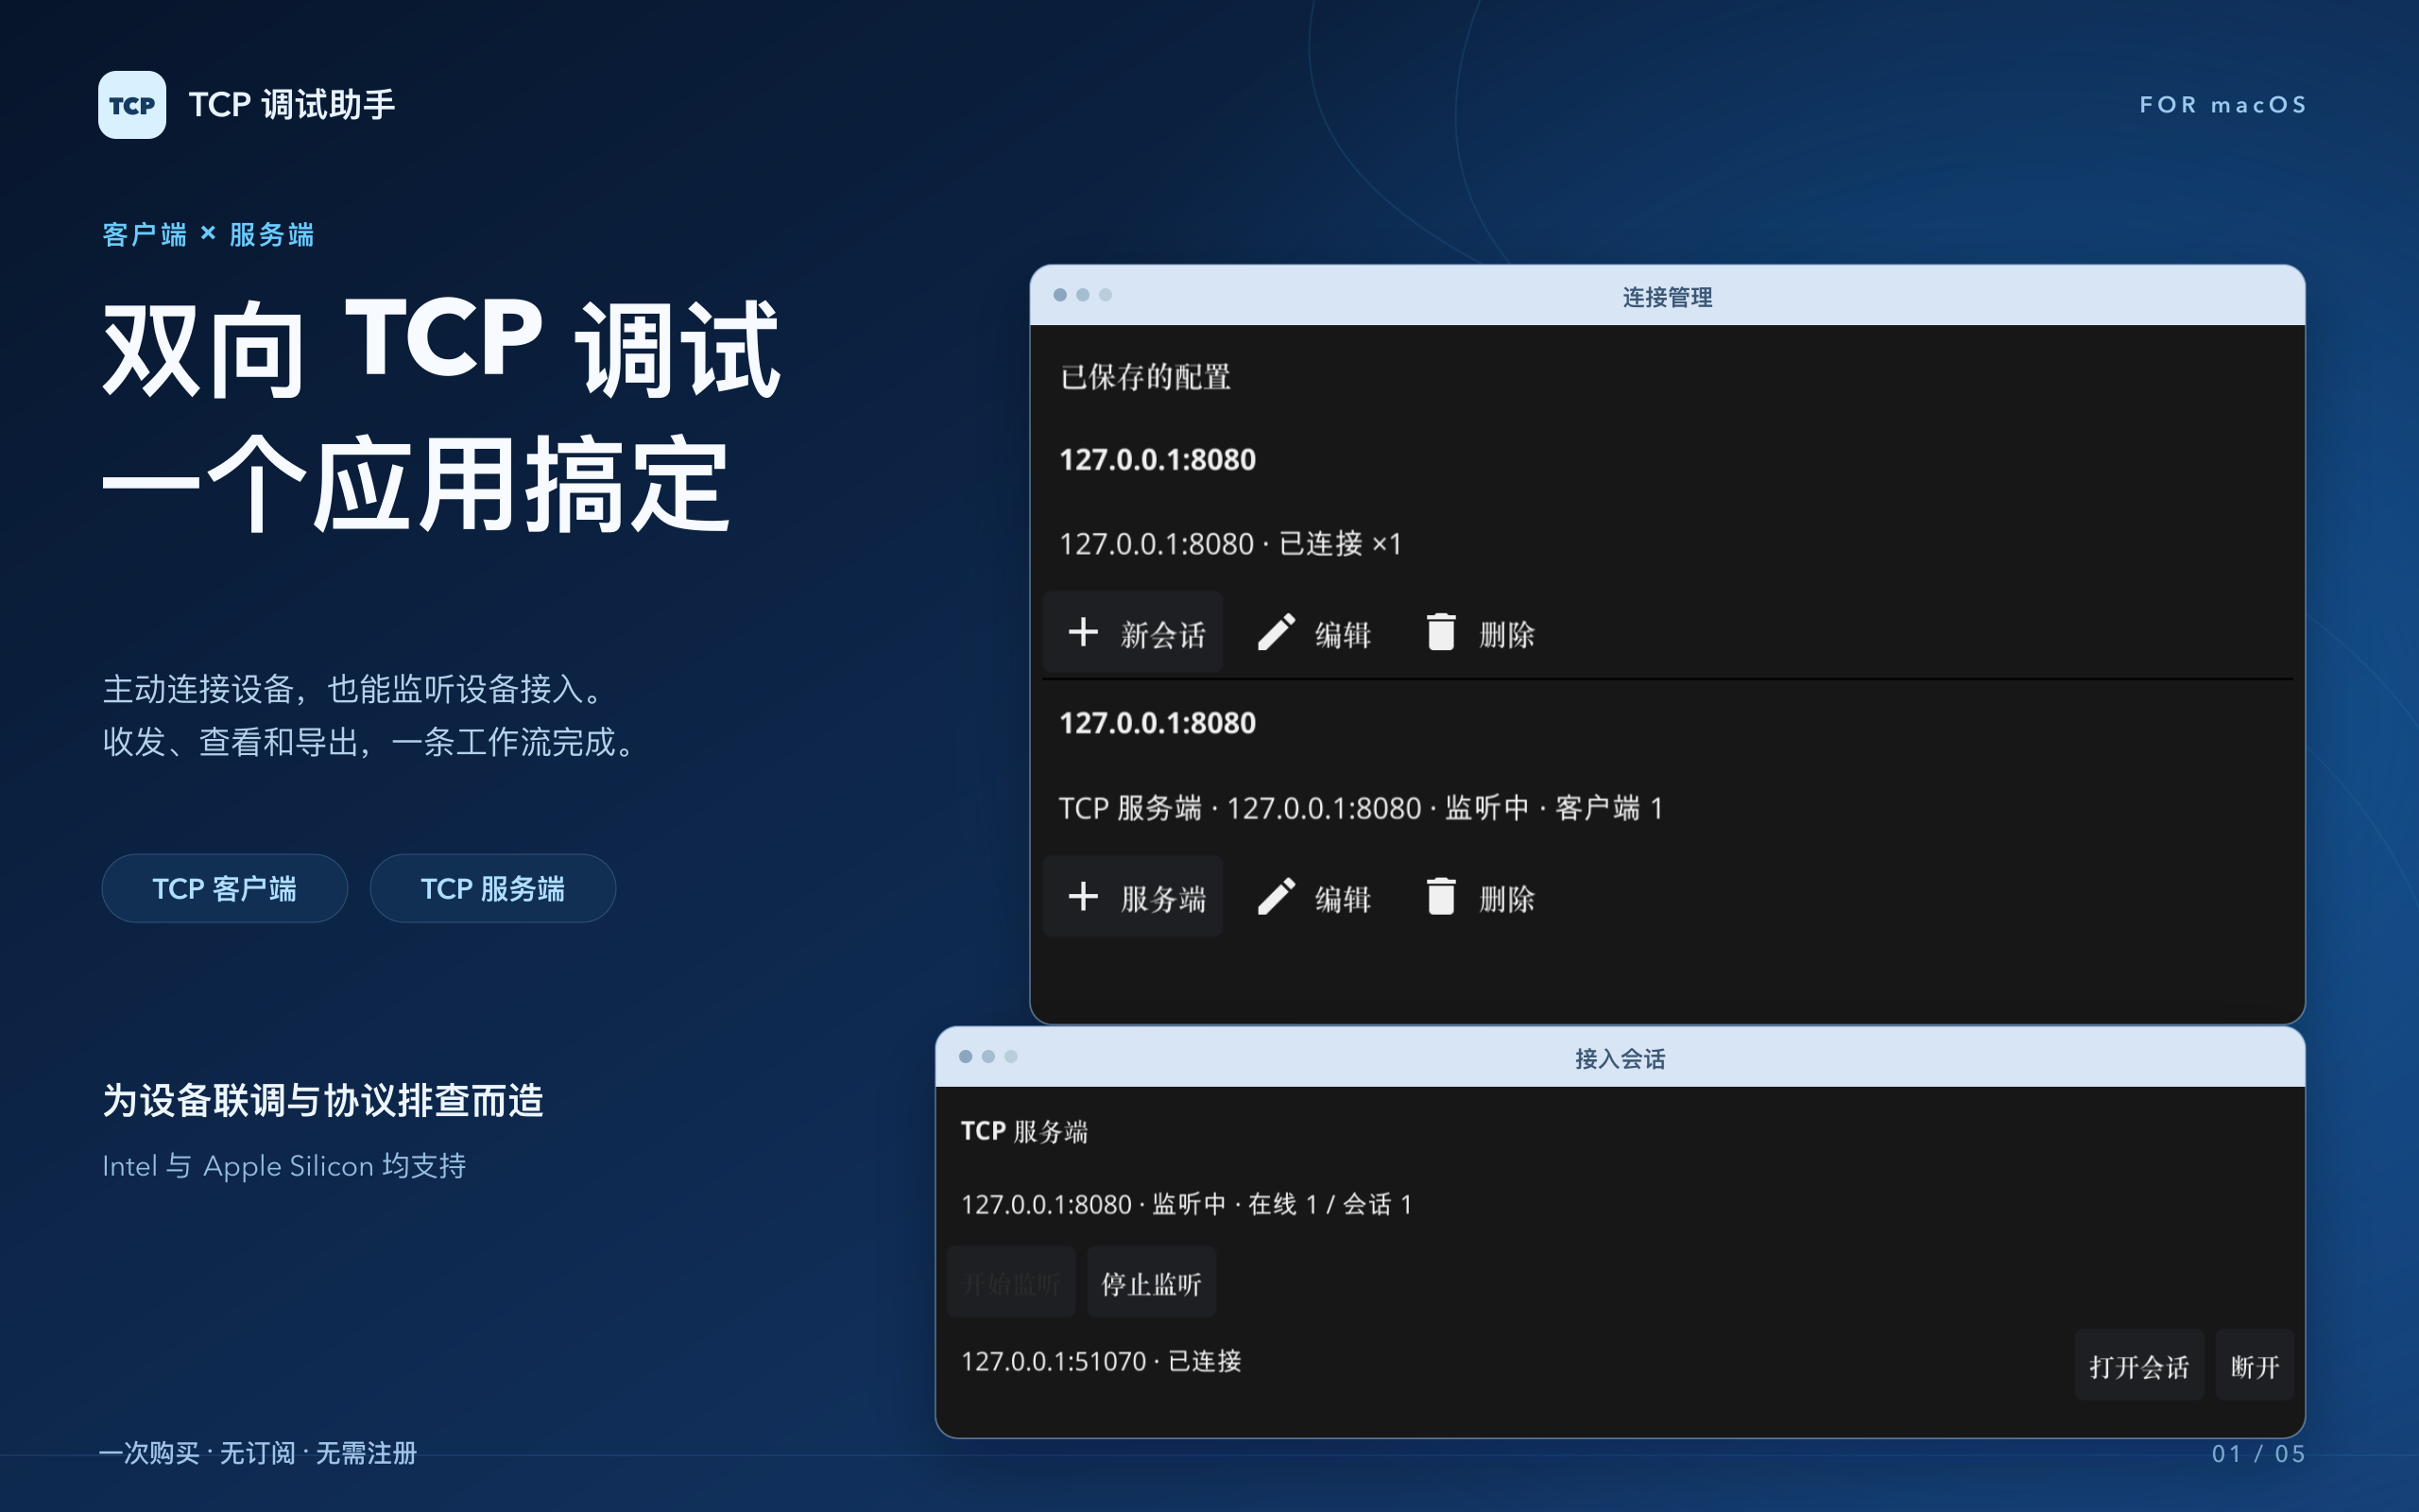
Task: Click the first traffic-light dot of 接入会话 window
Action: (x=966, y=1056)
